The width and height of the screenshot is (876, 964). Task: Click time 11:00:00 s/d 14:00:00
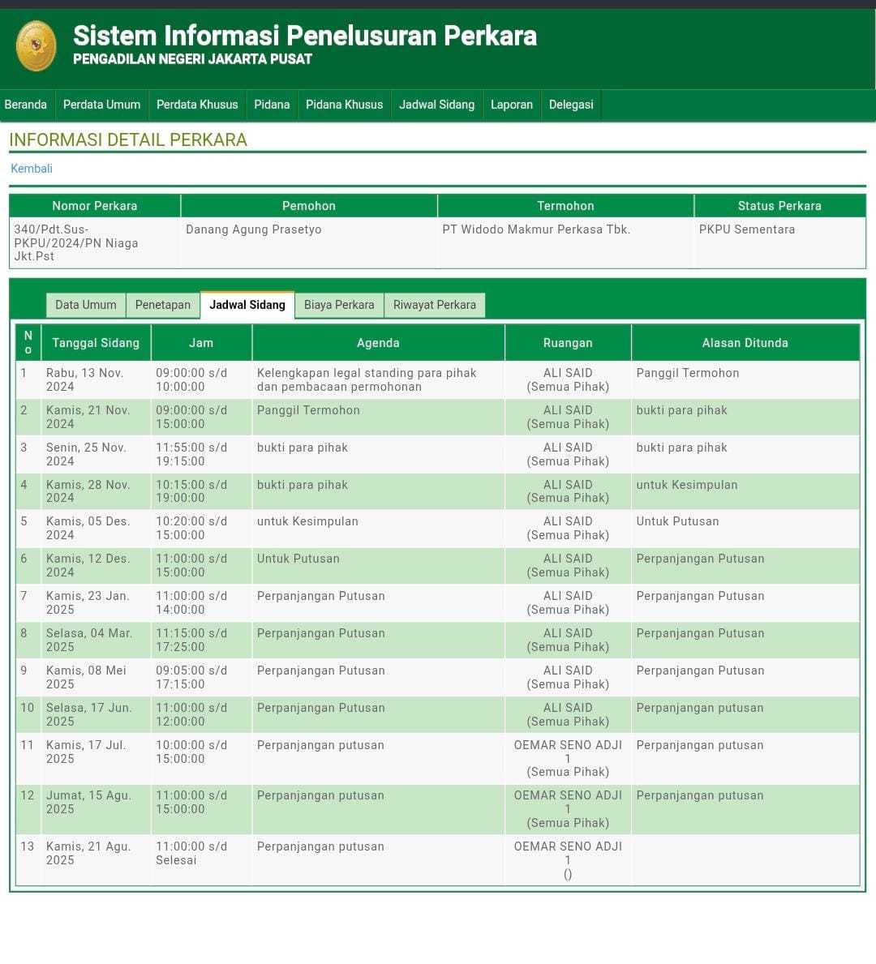(x=191, y=602)
